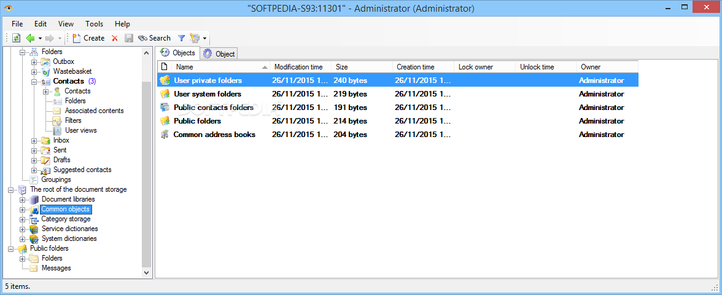722x295 pixels.
Task: Click the Drafts pencil icon
Action: (x=45, y=160)
